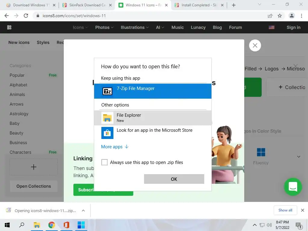Click Show all downloads

pyautogui.click(x=285, y=210)
